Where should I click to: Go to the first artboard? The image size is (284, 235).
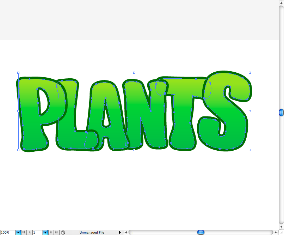(x=24, y=232)
